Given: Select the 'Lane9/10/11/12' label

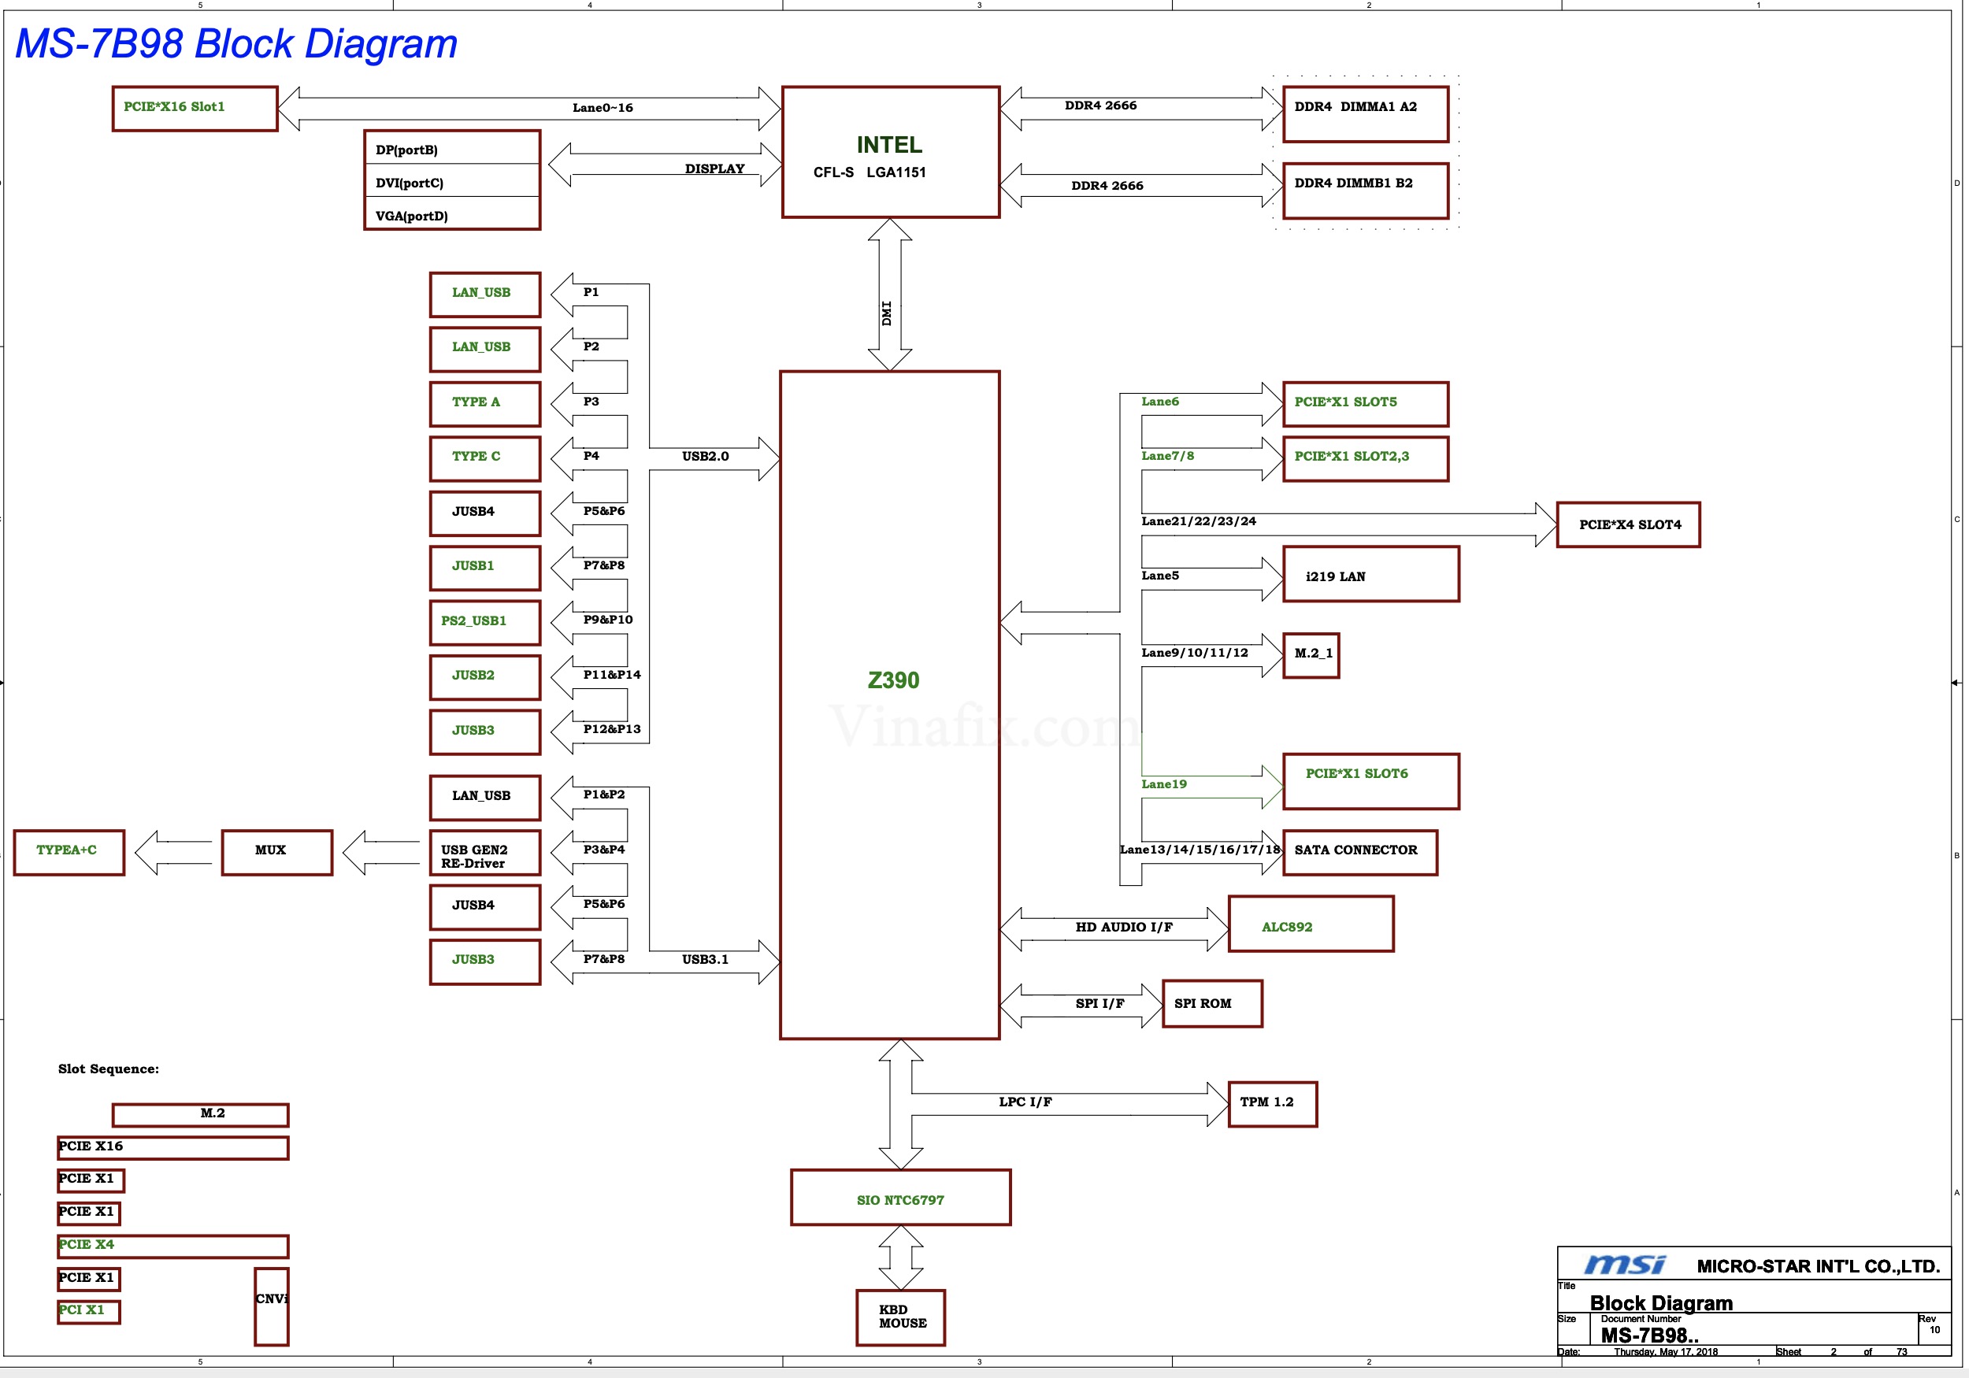Looking at the screenshot, I should (x=1194, y=653).
